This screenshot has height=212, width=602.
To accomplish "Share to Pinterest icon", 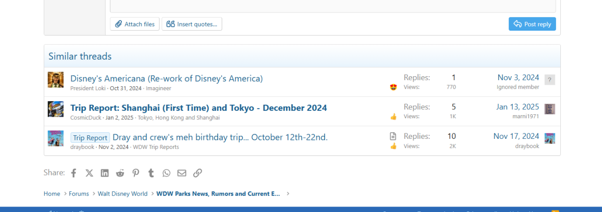I will pos(135,173).
